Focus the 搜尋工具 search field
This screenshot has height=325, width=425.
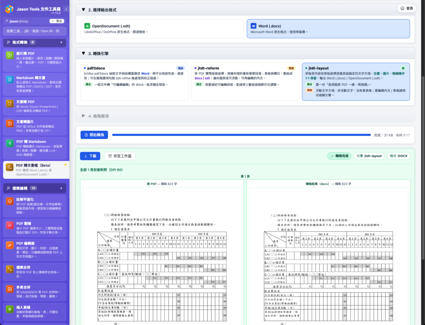[x=35, y=31]
